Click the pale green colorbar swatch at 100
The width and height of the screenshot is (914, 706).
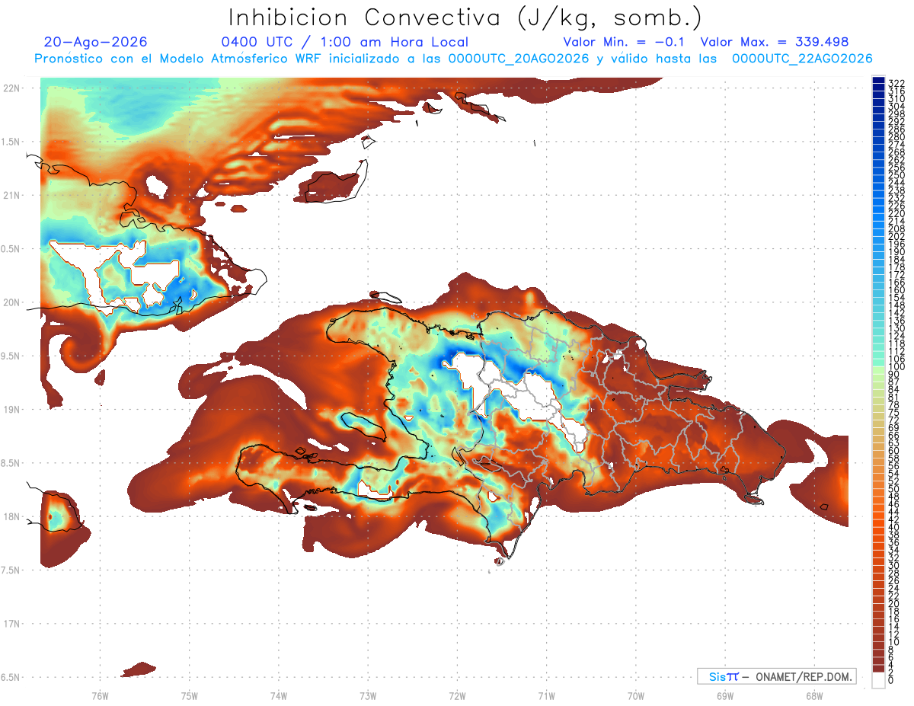pos(878,369)
